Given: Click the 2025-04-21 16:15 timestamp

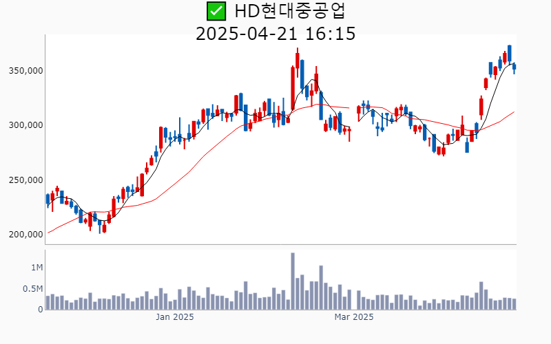Looking at the screenshot, I should (x=275, y=34).
